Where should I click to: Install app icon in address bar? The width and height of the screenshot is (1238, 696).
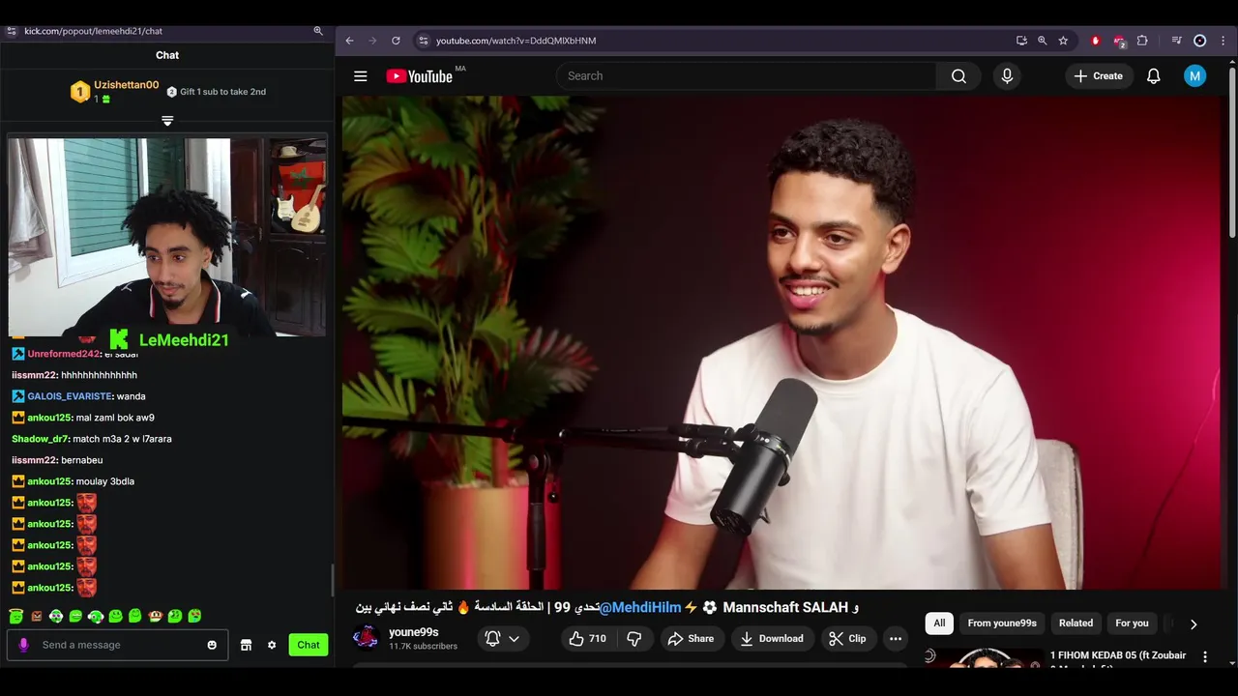click(1021, 41)
